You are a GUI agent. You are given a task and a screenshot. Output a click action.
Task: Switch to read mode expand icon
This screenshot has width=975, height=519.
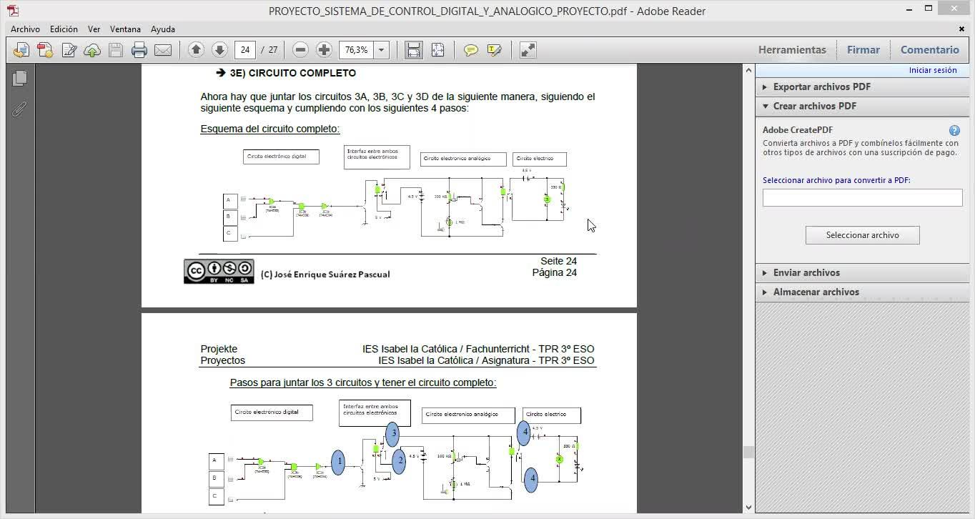pyautogui.click(x=528, y=50)
